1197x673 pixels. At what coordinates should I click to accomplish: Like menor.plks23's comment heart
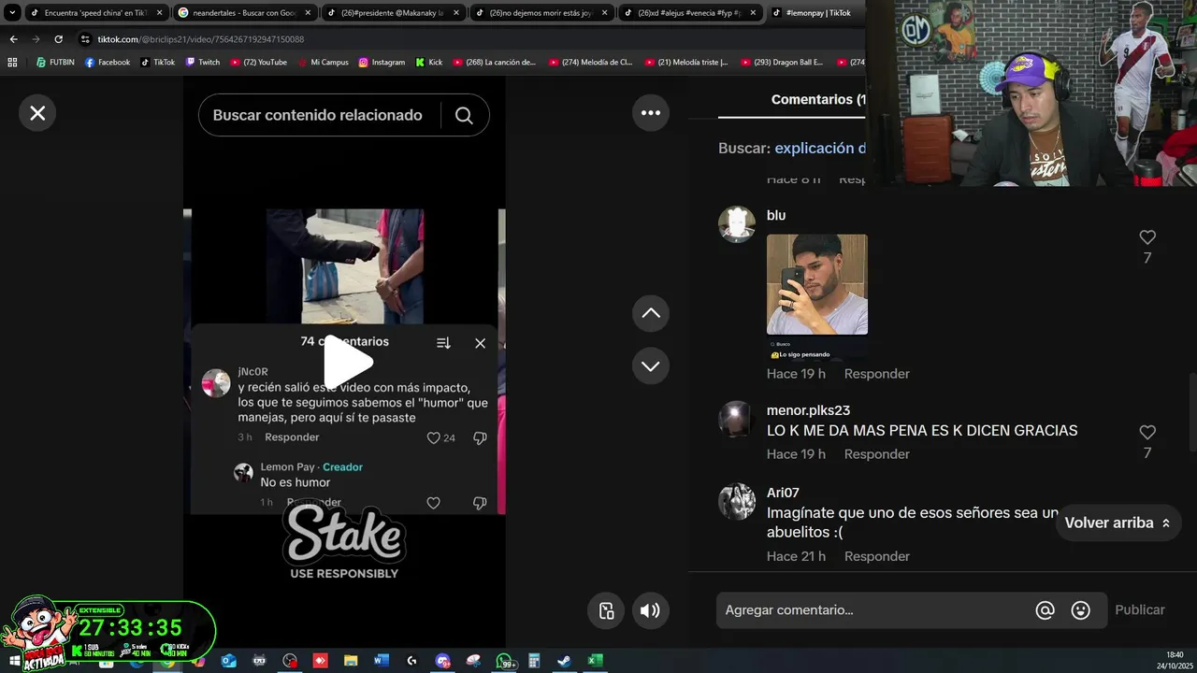(x=1147, y=433)
